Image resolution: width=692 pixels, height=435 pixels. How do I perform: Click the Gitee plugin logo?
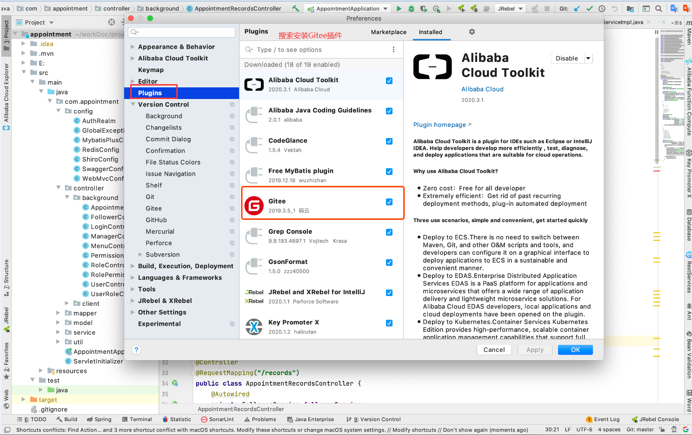(x=254, y=205)
